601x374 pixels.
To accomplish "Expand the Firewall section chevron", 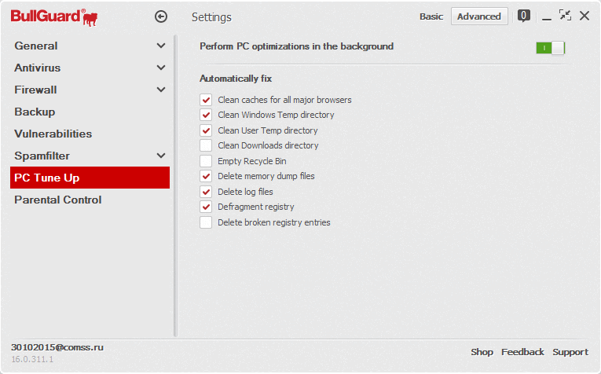I will 161,90.
